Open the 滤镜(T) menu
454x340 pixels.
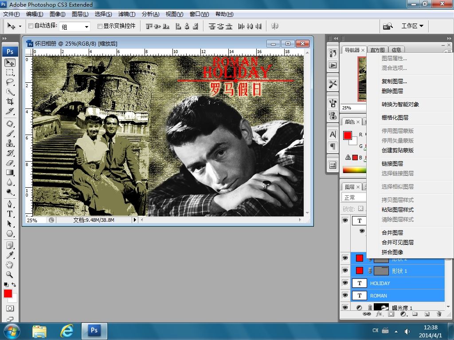coord(126,14)
